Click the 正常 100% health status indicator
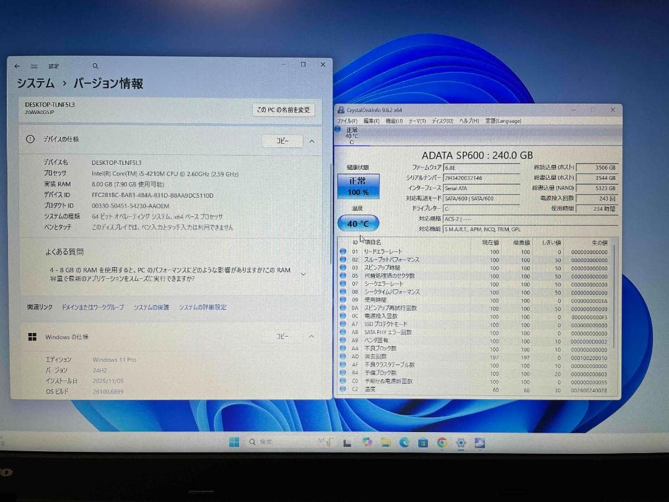The height and width of the screenshot is (502, 669). point(358,187)
